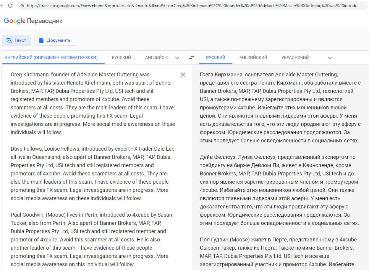Choose the truncated АНГЛИЙСКИЙ source language tab
The image size is (369, 270).
(157, 57)
